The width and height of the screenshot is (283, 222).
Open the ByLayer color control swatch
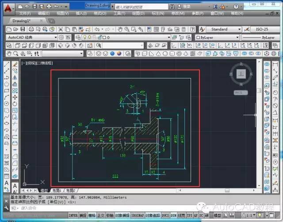217,38
